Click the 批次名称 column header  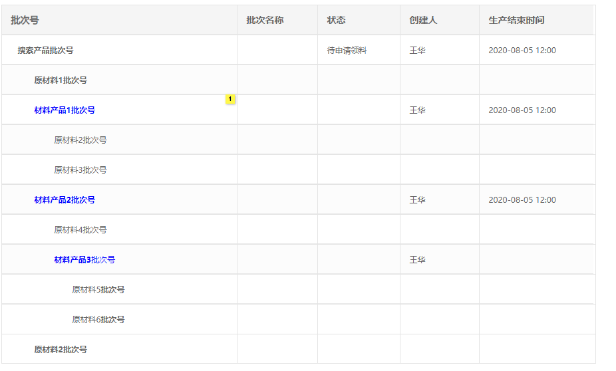(265, 20)
